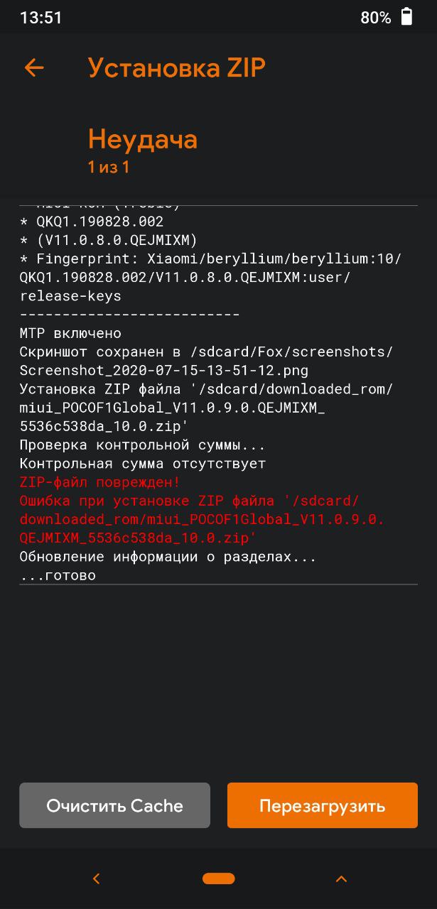Select the 'Обновление информации о разделах...' line
This screenshot has height=909, width=437.
point(168,557)
